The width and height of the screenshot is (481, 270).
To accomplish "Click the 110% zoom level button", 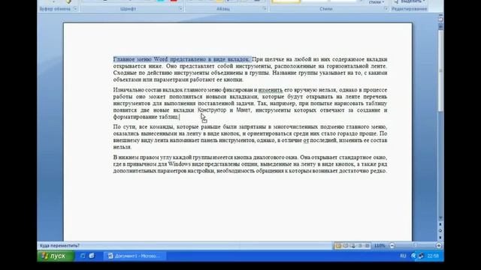I will pos(380,245).
